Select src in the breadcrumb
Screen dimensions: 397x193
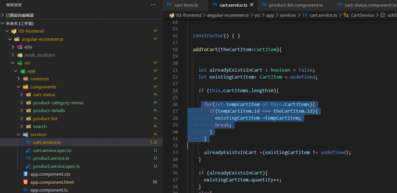(x=257, y=15)
